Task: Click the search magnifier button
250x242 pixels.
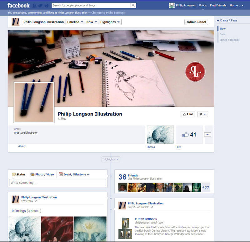Action: click(133, 5)
